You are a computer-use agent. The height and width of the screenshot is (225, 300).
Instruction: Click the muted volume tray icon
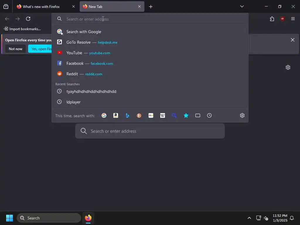266,218
